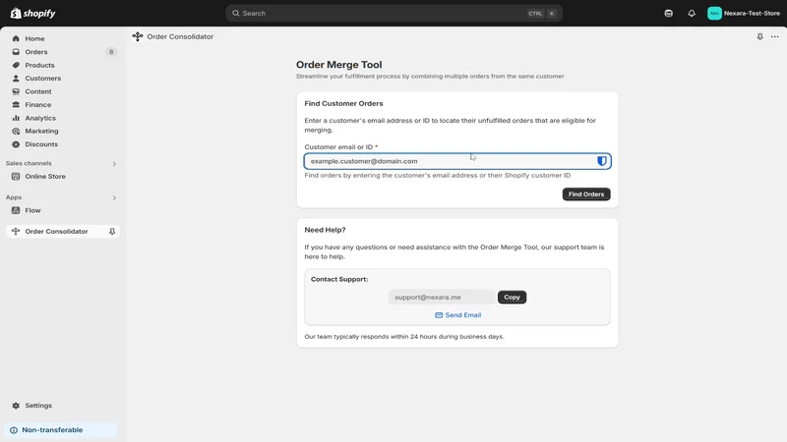787x442 pixels.
Task: Click the Products tag icon
Action: tap(16, 65)
